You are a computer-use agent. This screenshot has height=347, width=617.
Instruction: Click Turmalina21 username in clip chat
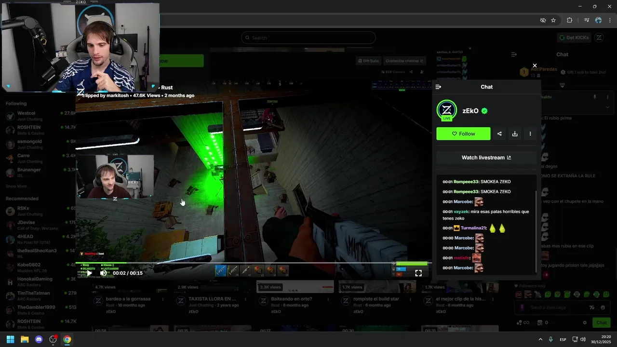coord(473,228)
